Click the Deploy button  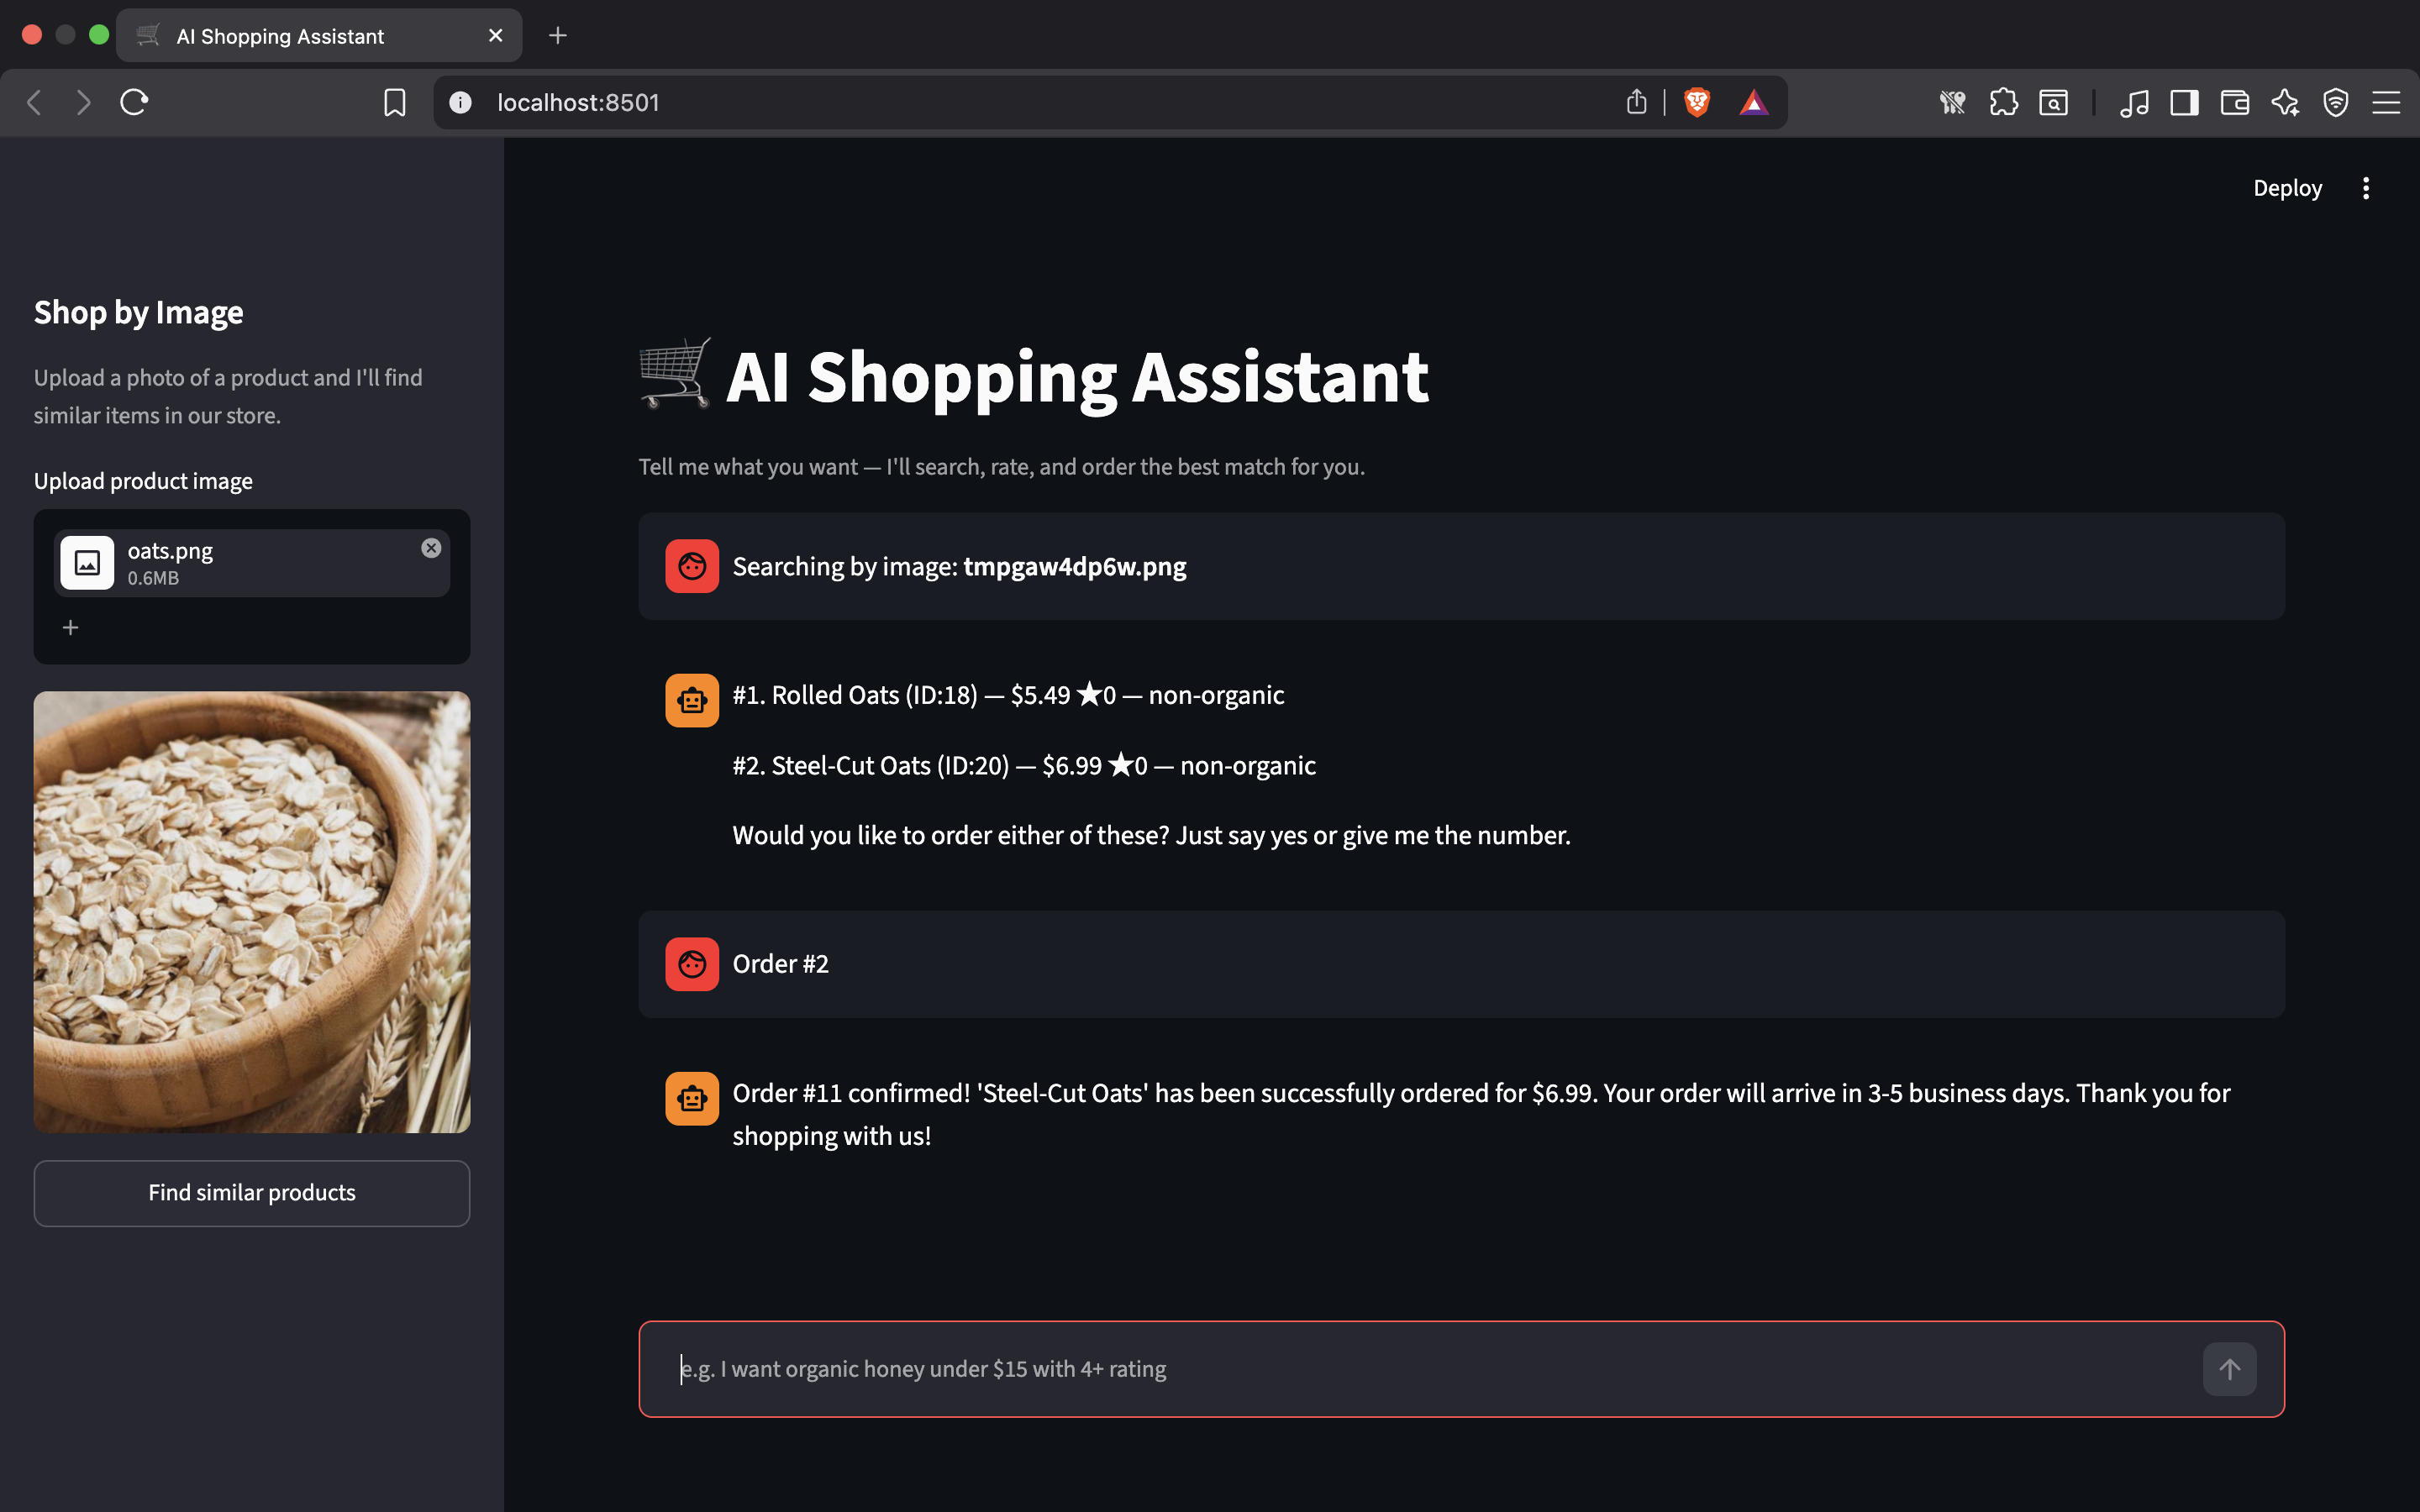point(2287,188)
